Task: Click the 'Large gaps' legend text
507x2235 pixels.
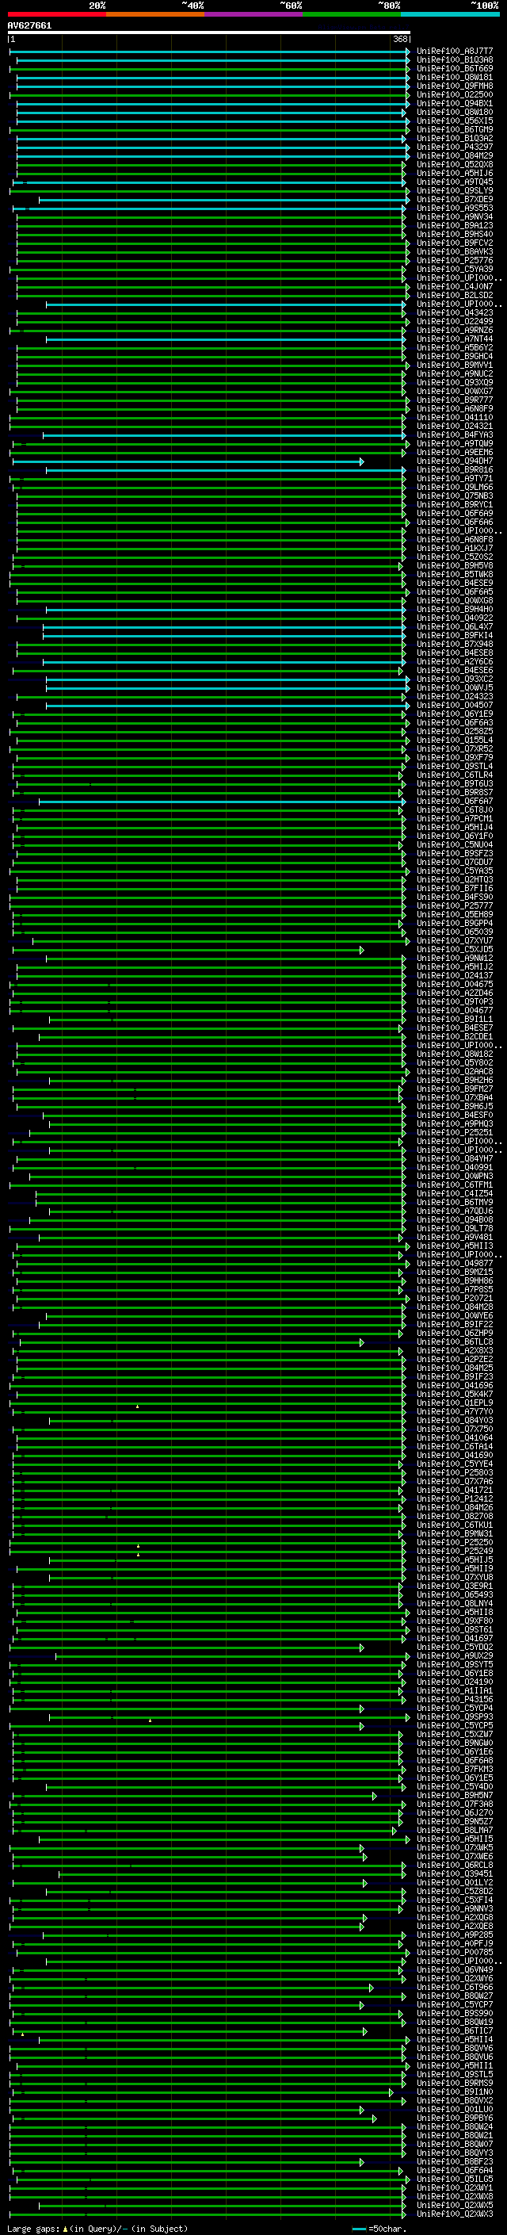Action: pos(34,2228)
